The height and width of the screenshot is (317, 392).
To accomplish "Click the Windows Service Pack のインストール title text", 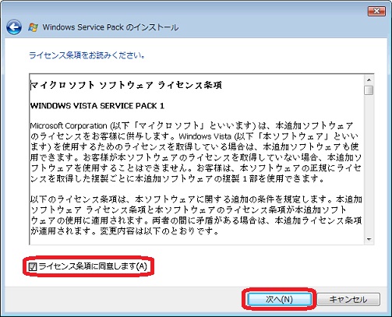I will click(x=111, y=27).
